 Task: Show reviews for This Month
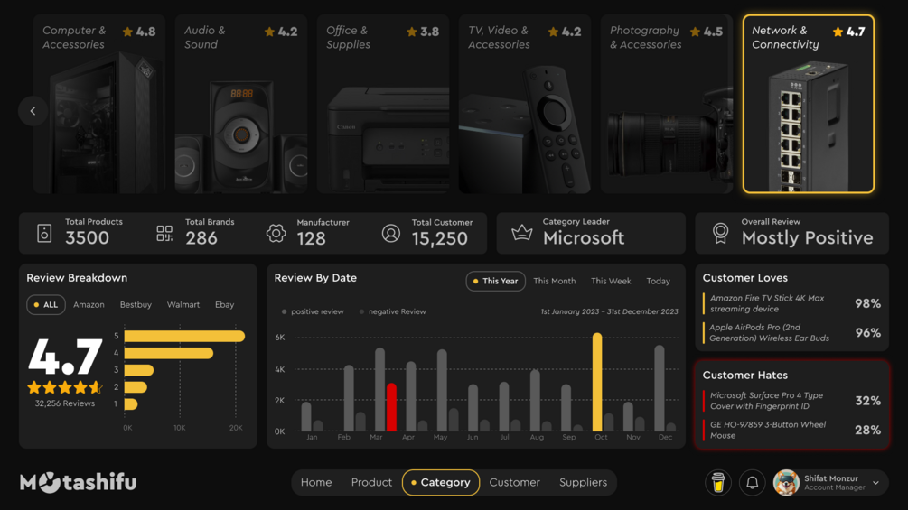[554, 281]
